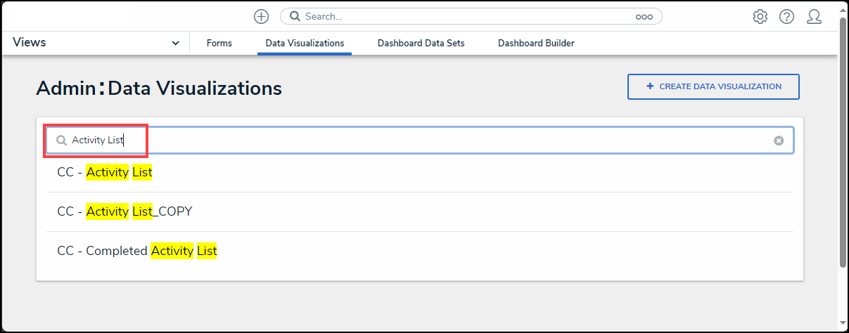Open the settings gear icon
The image size is (849, 333).
pos(760,17)
